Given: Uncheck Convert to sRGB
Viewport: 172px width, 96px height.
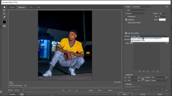Looking at the screenshot, I should click(126, 33).
